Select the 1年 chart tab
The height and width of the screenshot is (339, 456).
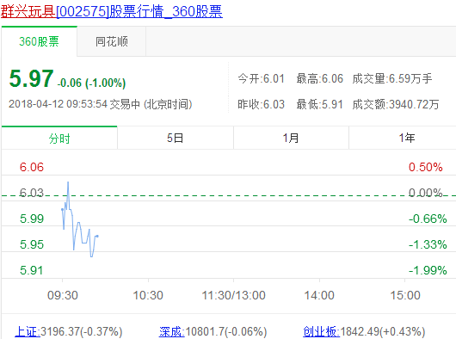click(x=407, y=139)
